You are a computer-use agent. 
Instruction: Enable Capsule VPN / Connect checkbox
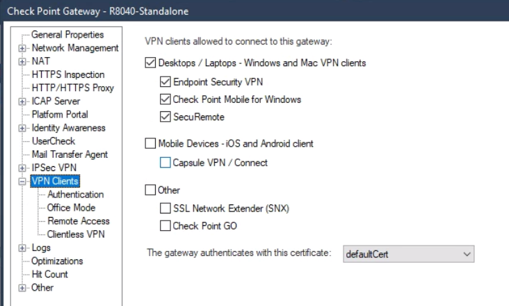165,163
